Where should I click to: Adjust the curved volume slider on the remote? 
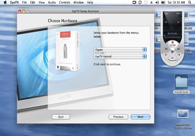click(x=173, y=61)
